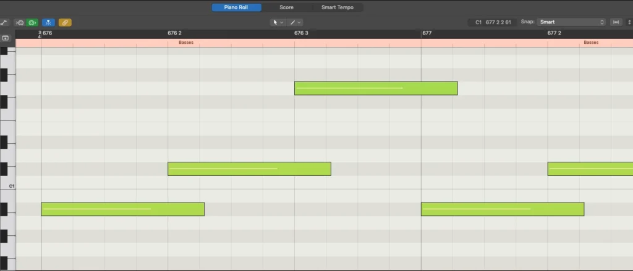Toggle the green MIDI Out button
This screenshot has height=271, width=633.
click(x=32, y=23)
